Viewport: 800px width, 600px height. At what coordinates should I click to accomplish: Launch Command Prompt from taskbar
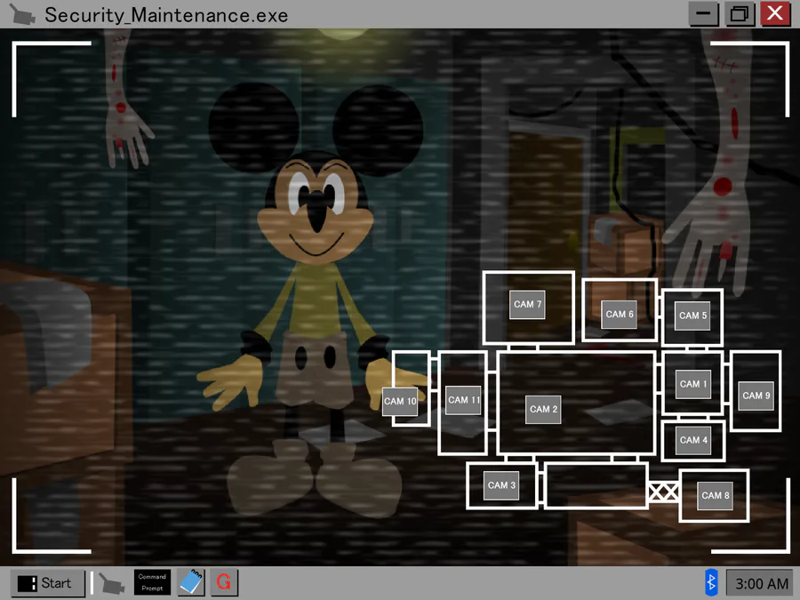coord(152,582)
